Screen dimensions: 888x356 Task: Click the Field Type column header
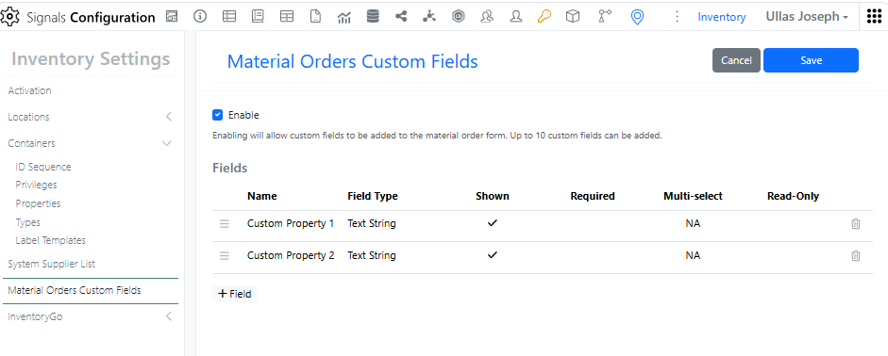(x=373, y=196)
